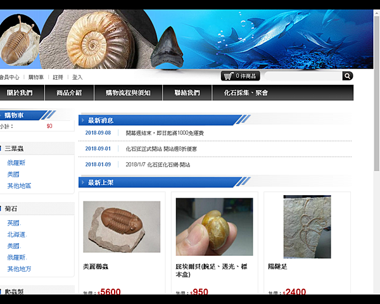380x304 pixels.
Task: Open the 2018.09.08 news about 免運費
Action: pos(165,133)
